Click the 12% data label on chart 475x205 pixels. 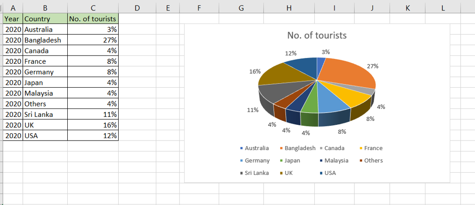pyautogui.click(x=291, y=53)
